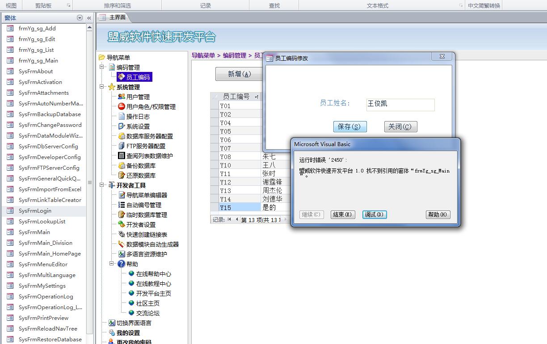The width and height of the screenshot is (547, 344).
Task: Open 开发平台主页 item
Action: tap(153, 294)
